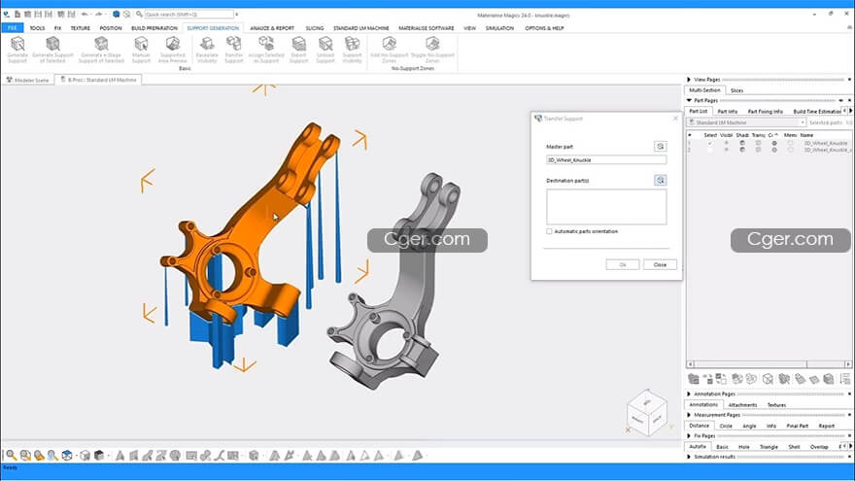
Task: Toggle Select check for second knuckle row
Action: (x=709, y=150)
